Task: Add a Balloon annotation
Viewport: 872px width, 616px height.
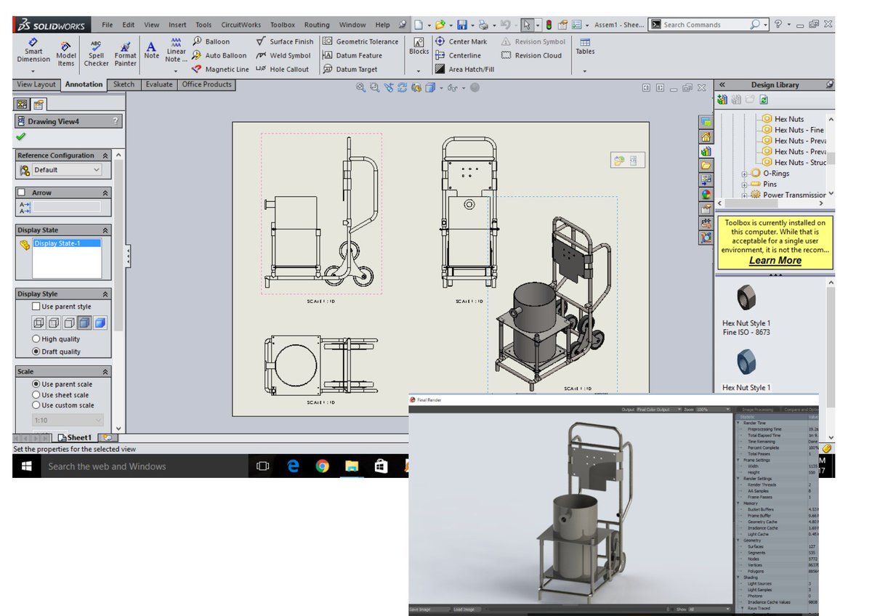Action: point(211,41)
